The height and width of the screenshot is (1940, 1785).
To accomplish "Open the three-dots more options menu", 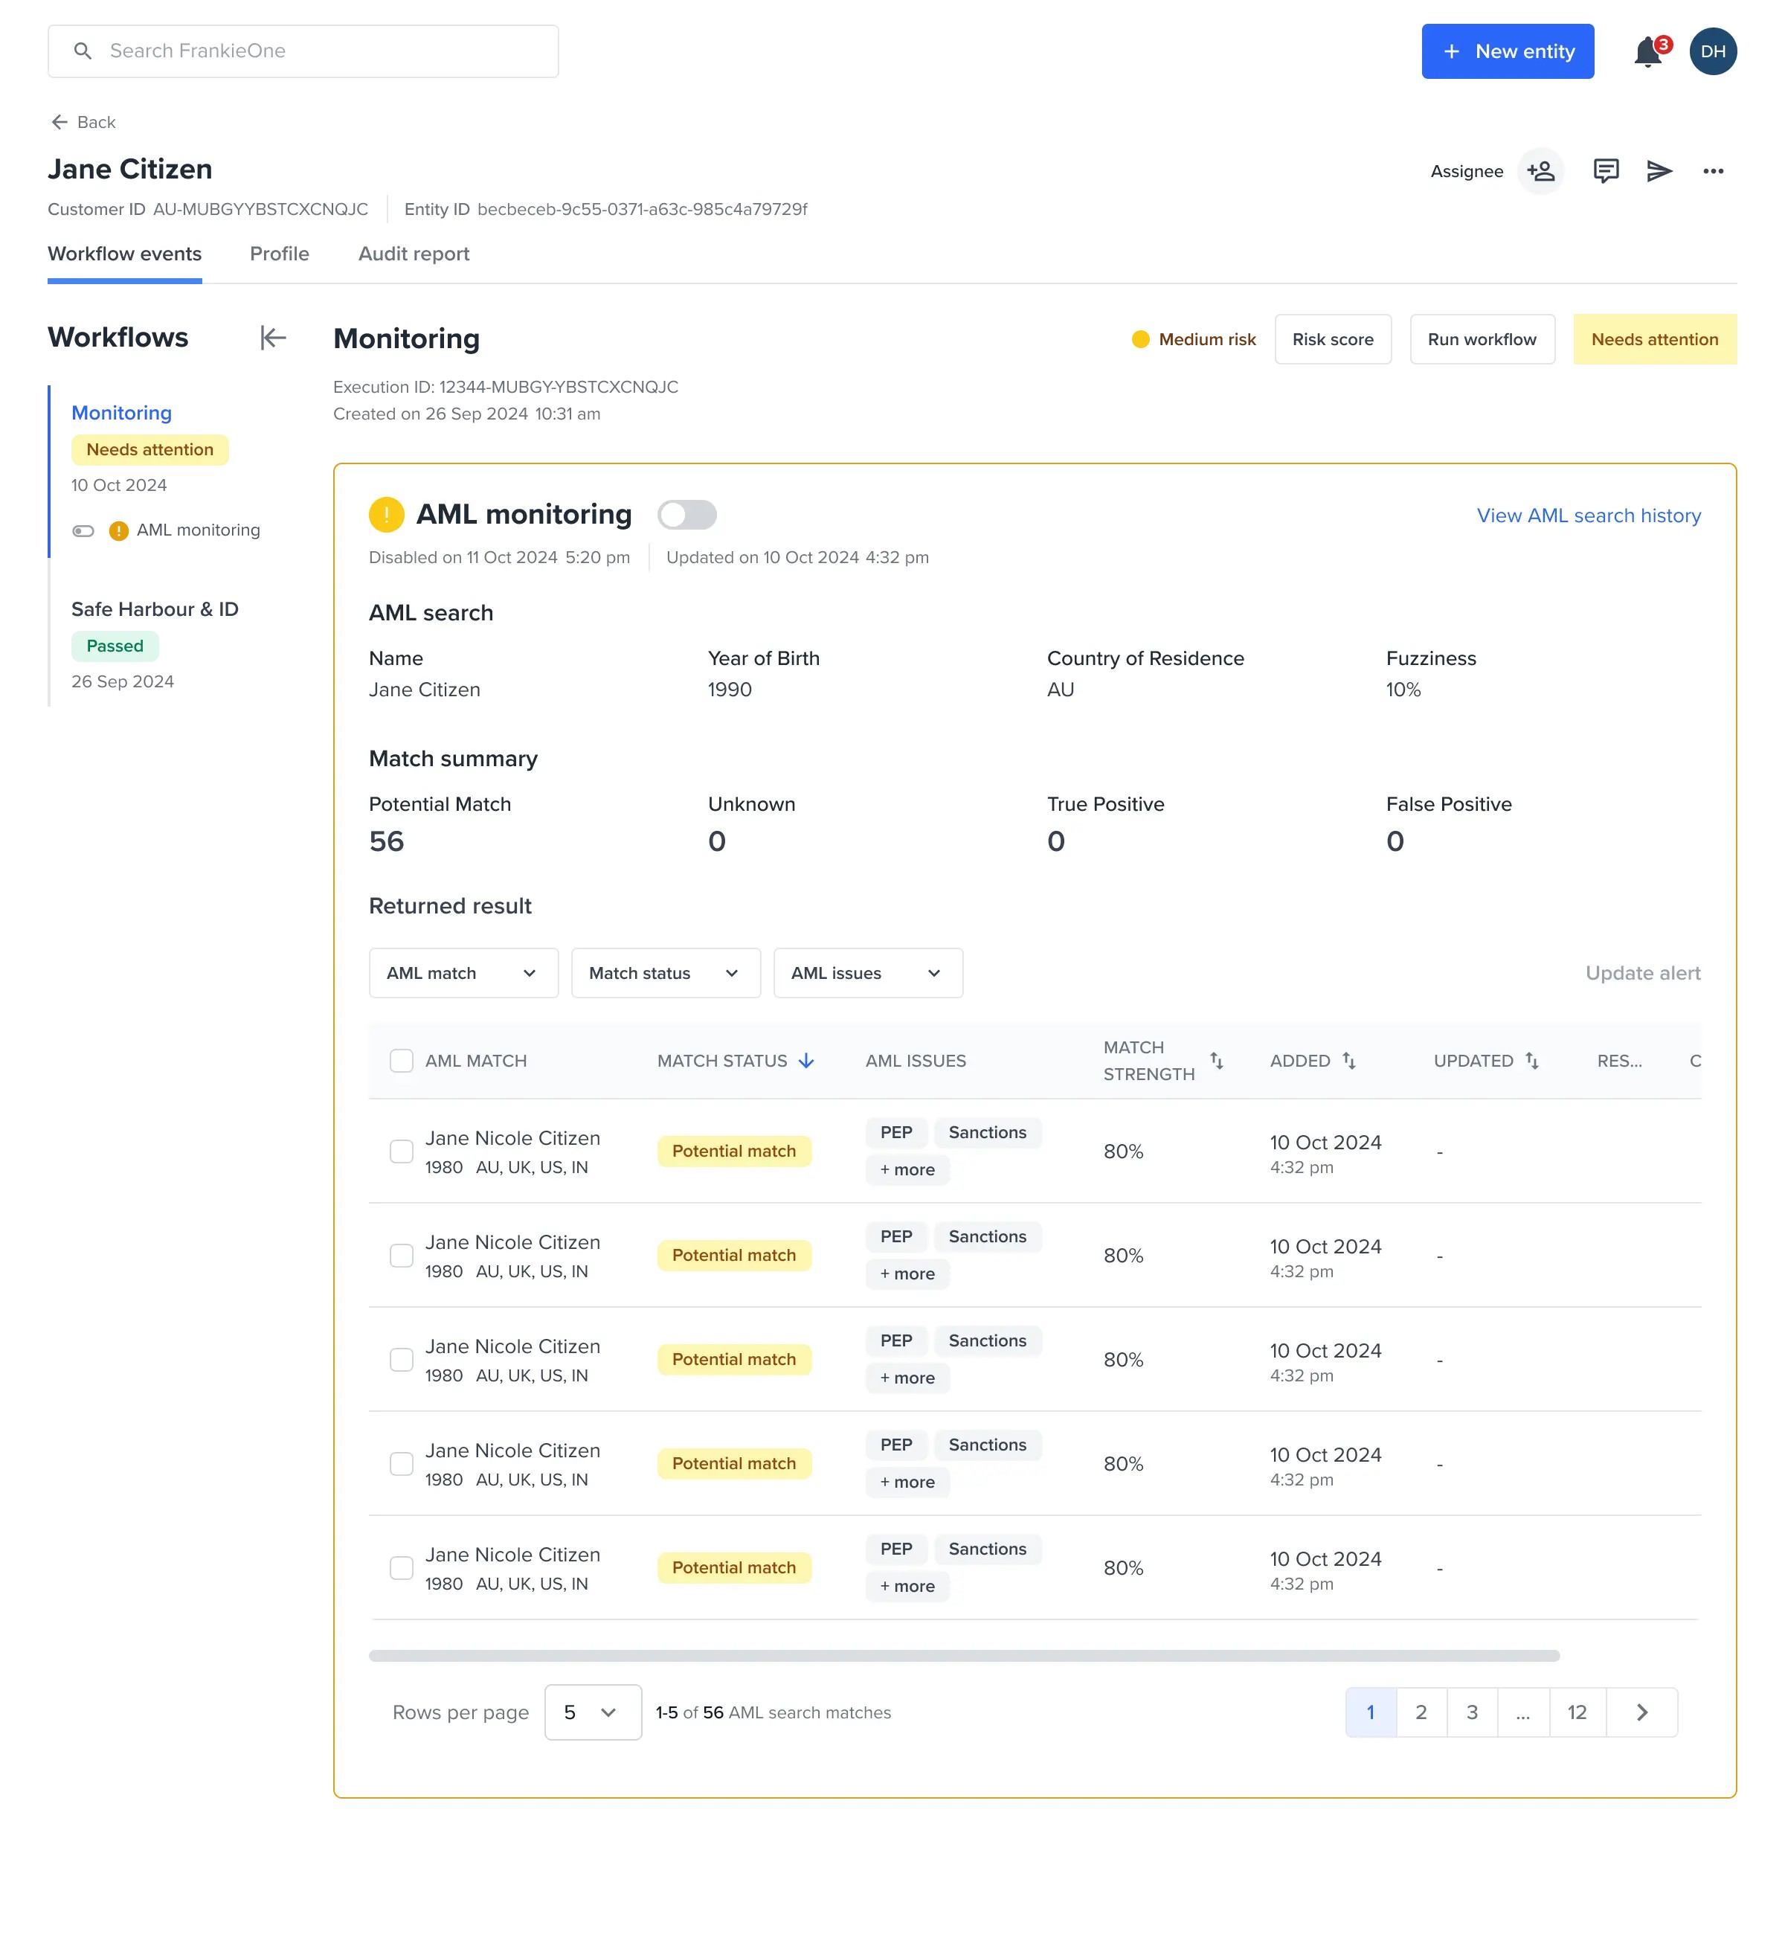I will [1713, 171].
